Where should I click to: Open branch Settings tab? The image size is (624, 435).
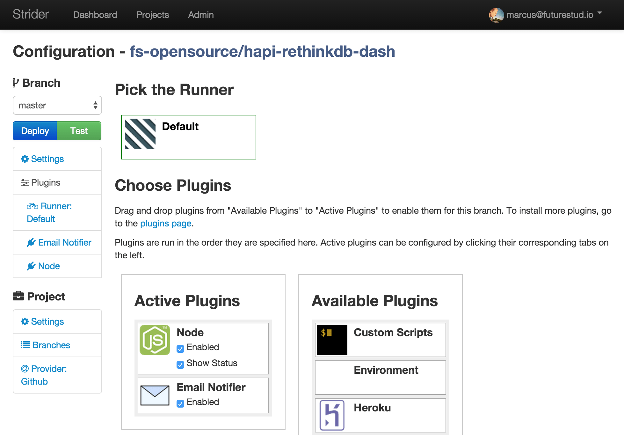(x=57, y=159)
